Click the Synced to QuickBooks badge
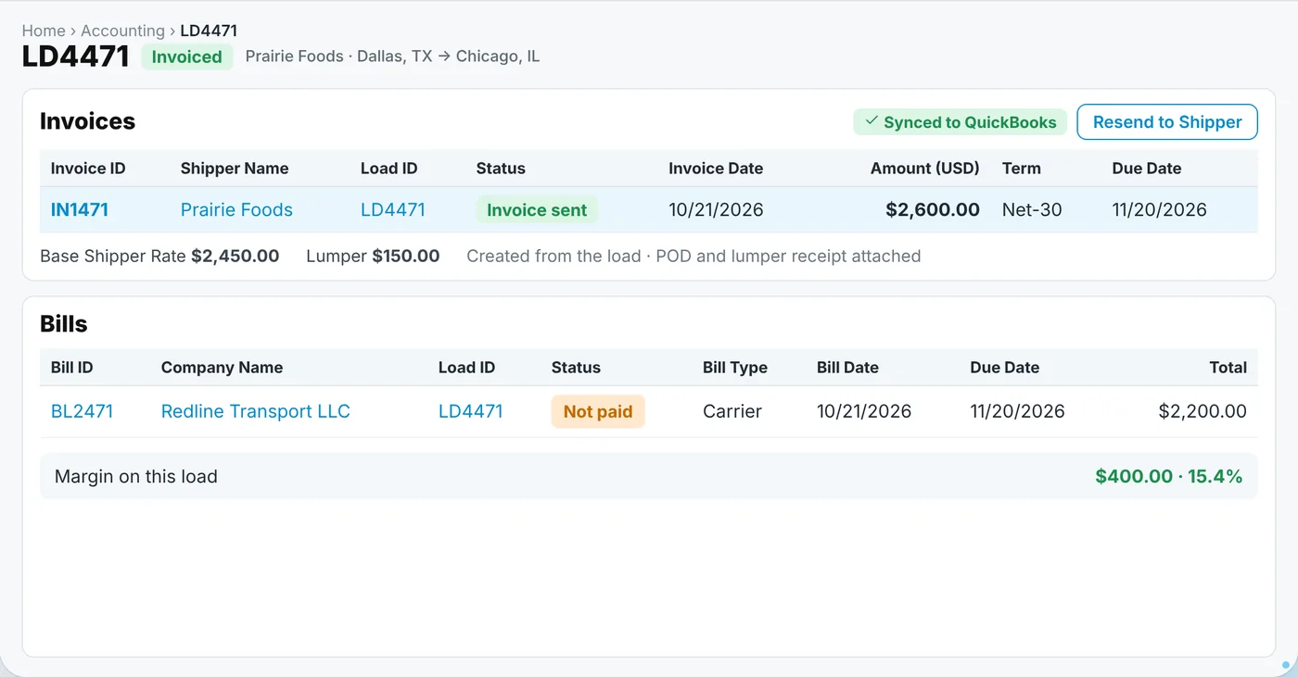The image size is (1298, 677). (961, 122)
